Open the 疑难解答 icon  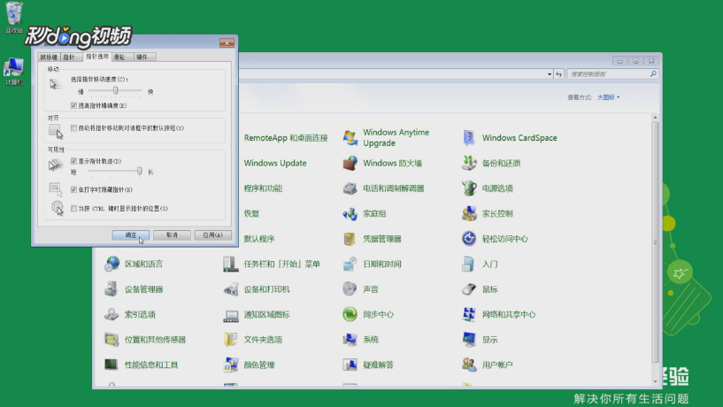(x=350, y=365)
